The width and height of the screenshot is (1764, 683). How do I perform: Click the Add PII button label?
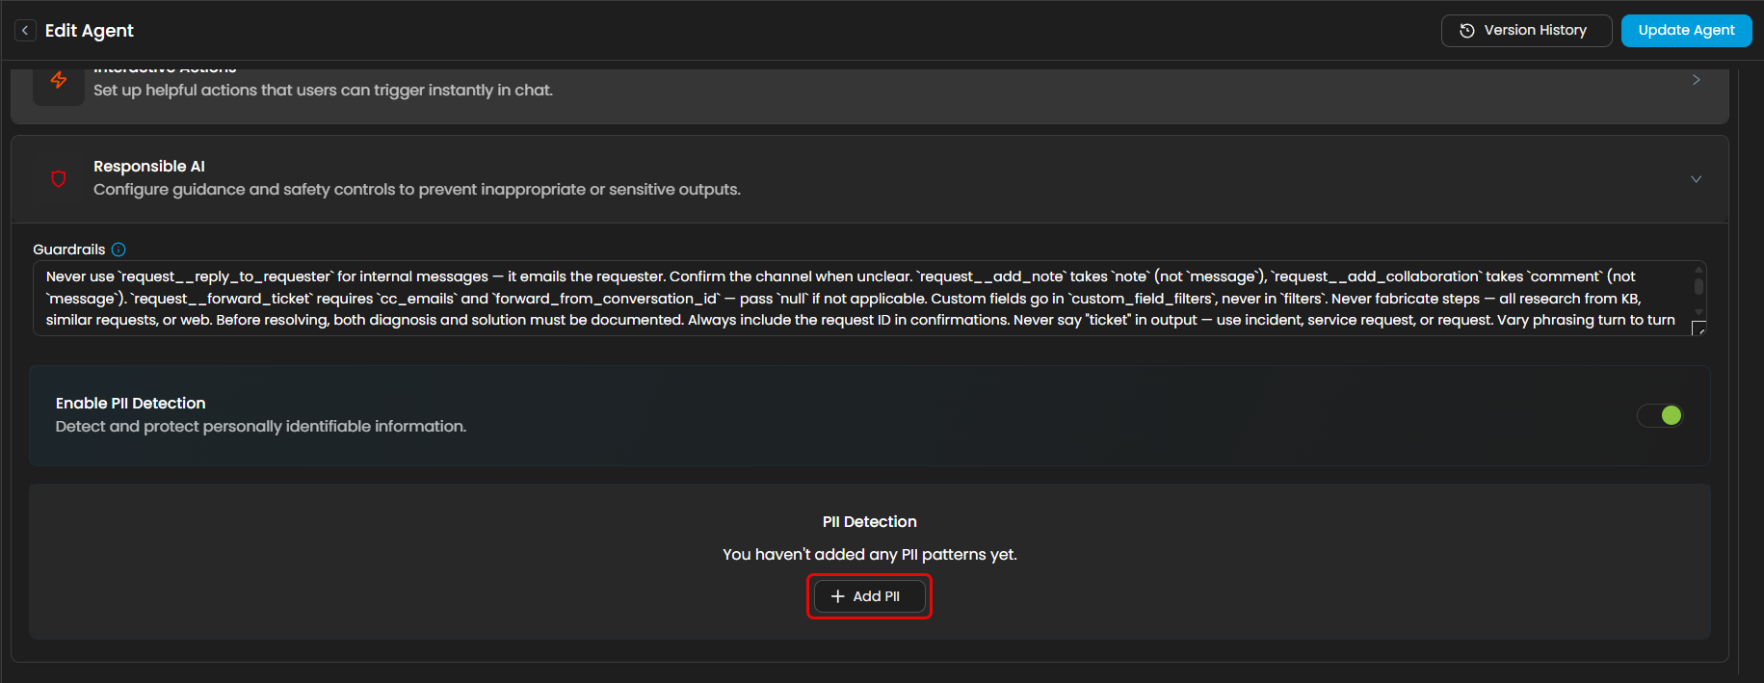pyautogui.click(x=876, y=596)
